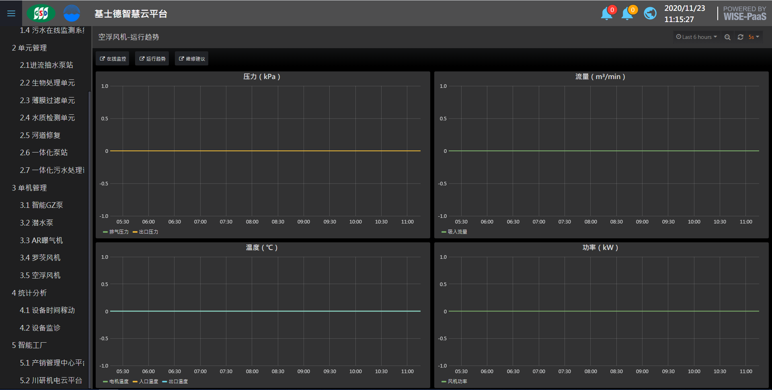The height and width of the screenshot is (390, 772).
Task: Select 3.4 罗茨风机 in sidebar
Action: (40, 258)
